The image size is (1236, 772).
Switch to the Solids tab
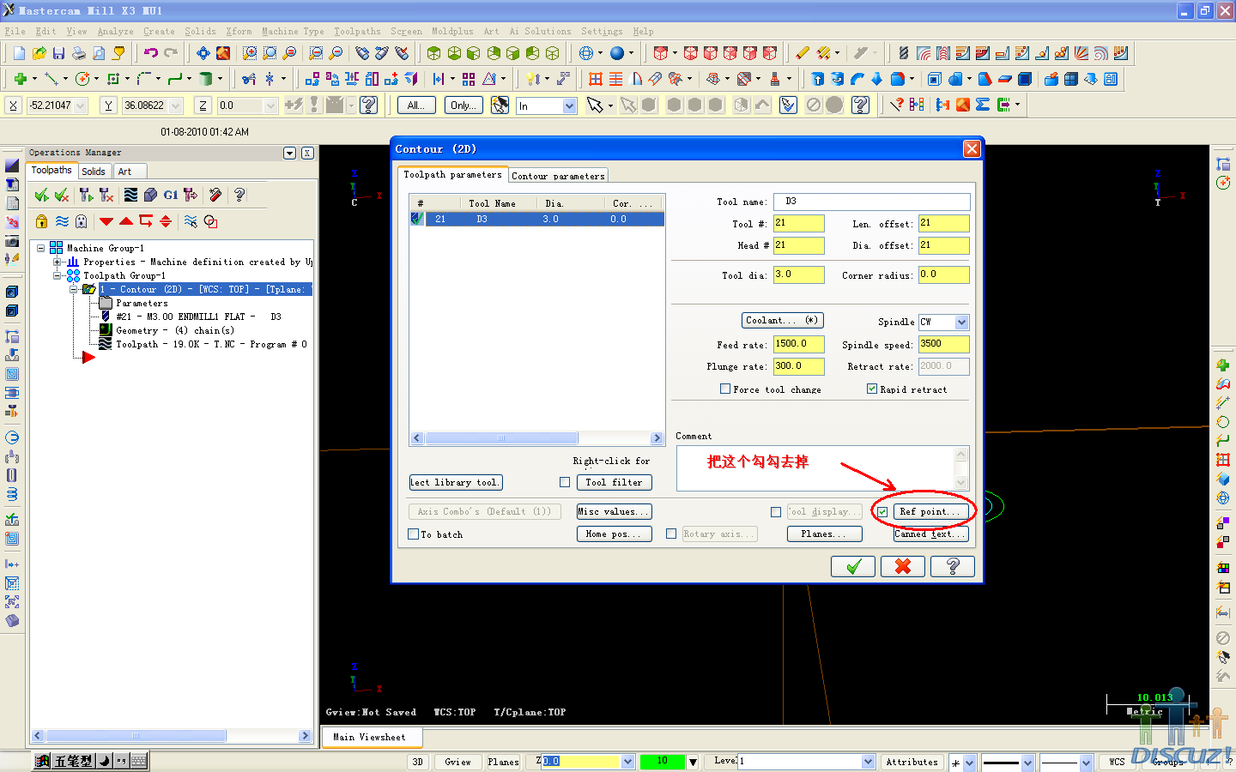(x=94, y=172)
